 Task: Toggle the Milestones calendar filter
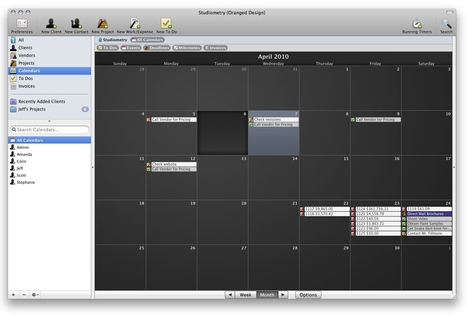click(x=187, y=48)
